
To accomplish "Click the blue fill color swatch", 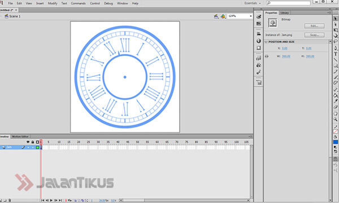I will pyautogui.click(x=336, y=142).
